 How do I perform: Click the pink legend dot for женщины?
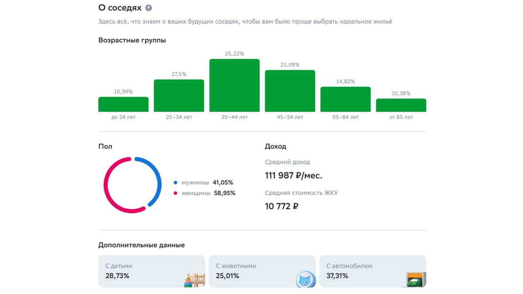pos(176,193)
